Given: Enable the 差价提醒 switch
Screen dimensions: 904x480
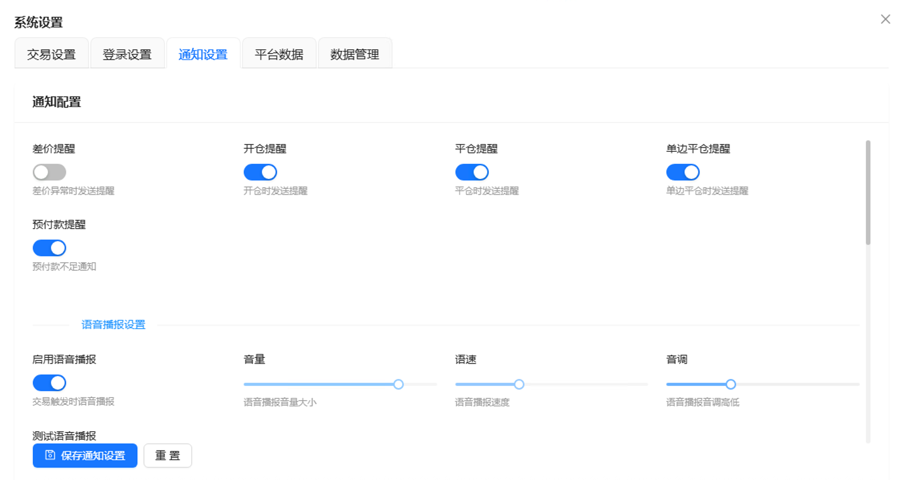Looking at the screenshot, I should (49, 172).
